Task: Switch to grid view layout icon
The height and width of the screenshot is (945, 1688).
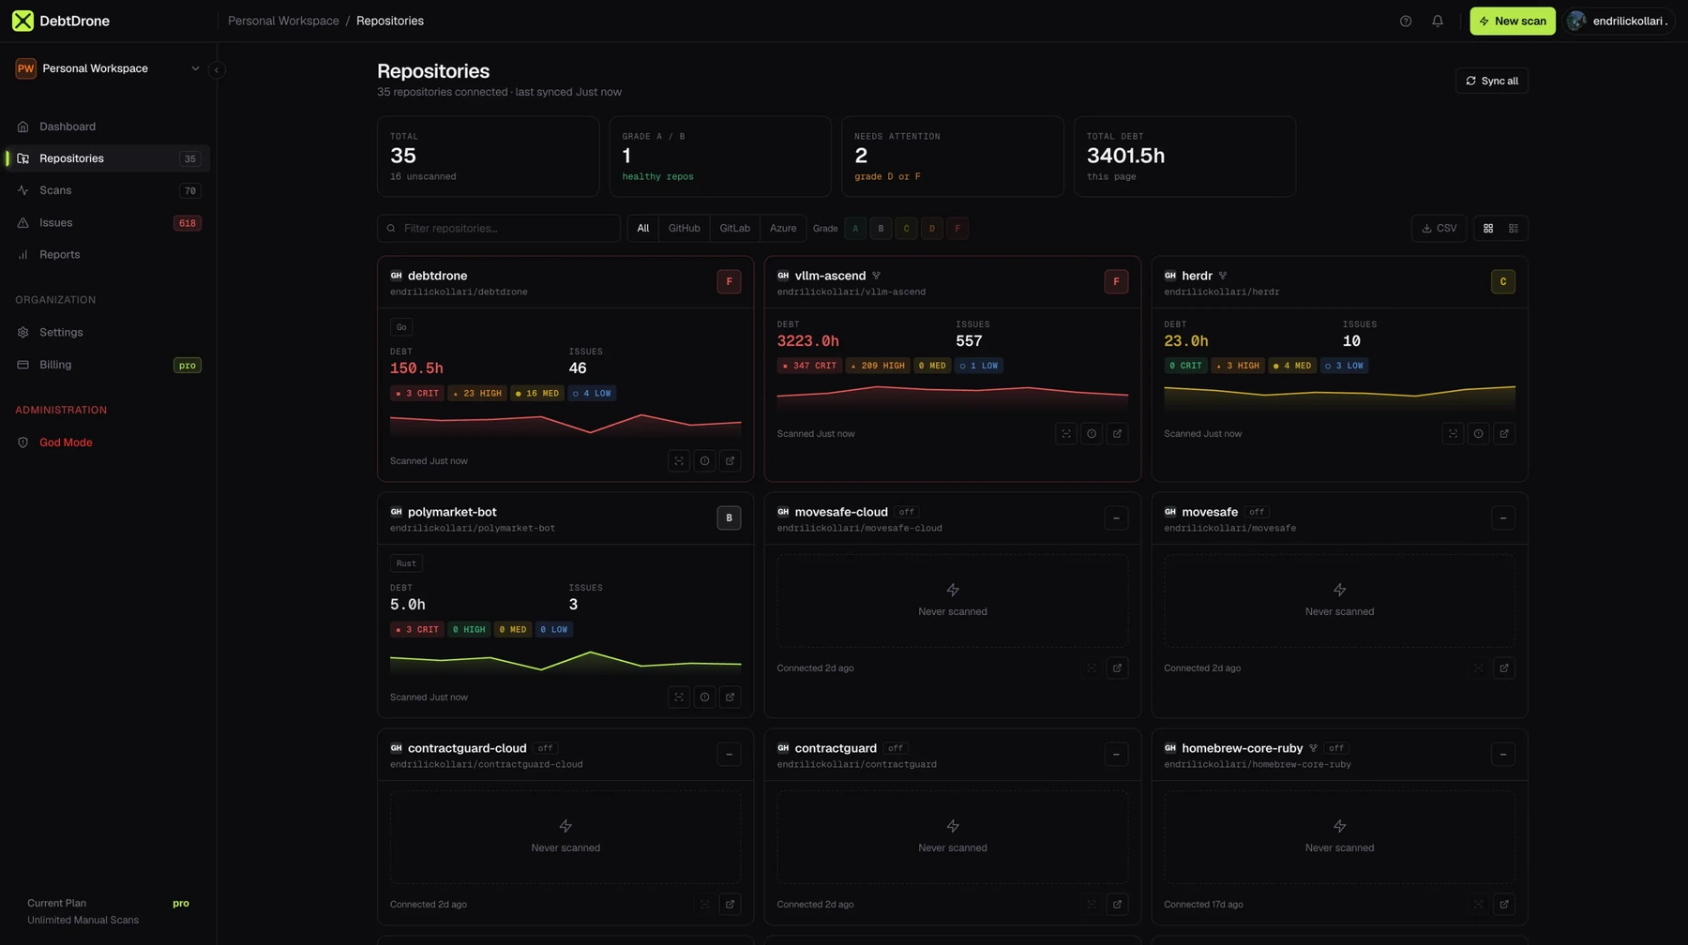Action: click(x=1488, y=229)
